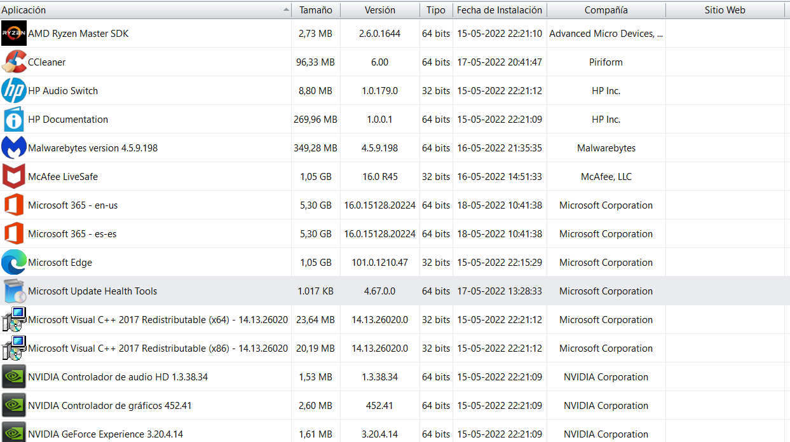This screenshot has width=790, height=442.
Task: Sort by the Compañía column header
Action: point(606,10)
